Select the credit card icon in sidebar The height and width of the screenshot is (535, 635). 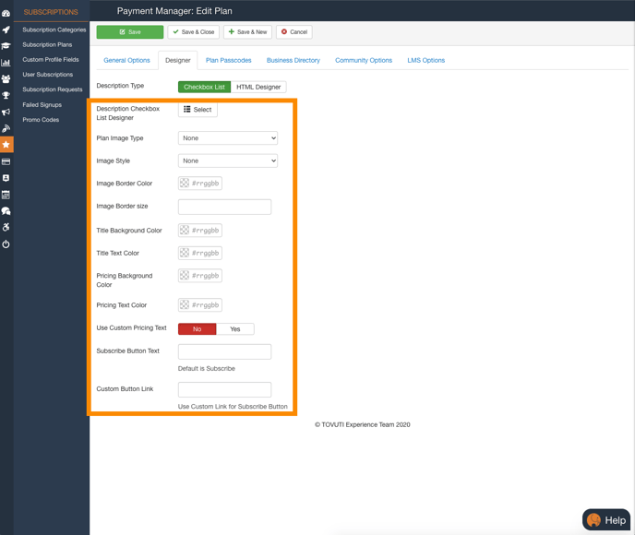click(6, 161)
